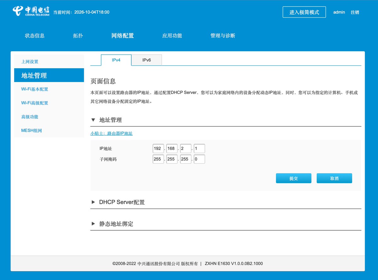The height and width of the screenshot is (280, 378).
Task: Click the 页面信息 heading
Action: [x=103, y=81]
